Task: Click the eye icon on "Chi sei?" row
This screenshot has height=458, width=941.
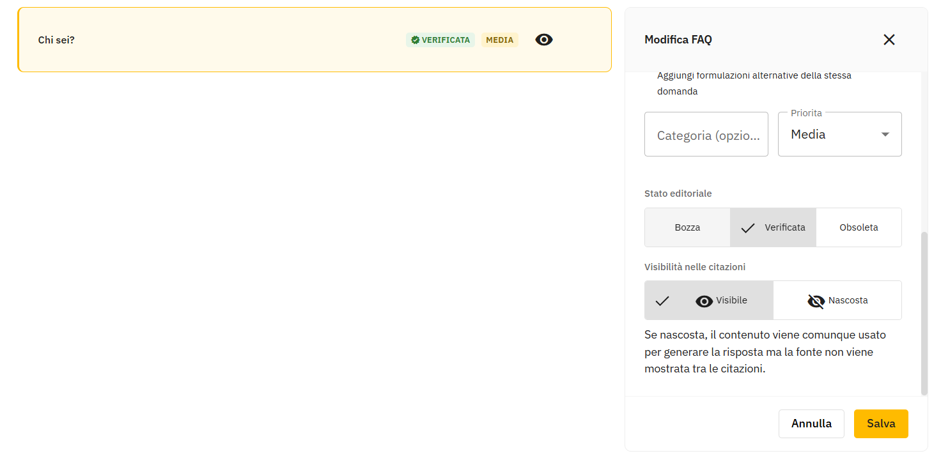Action: pyautogui.click(x=544, y=40)
